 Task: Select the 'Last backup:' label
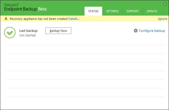click(x=29, y=31)
